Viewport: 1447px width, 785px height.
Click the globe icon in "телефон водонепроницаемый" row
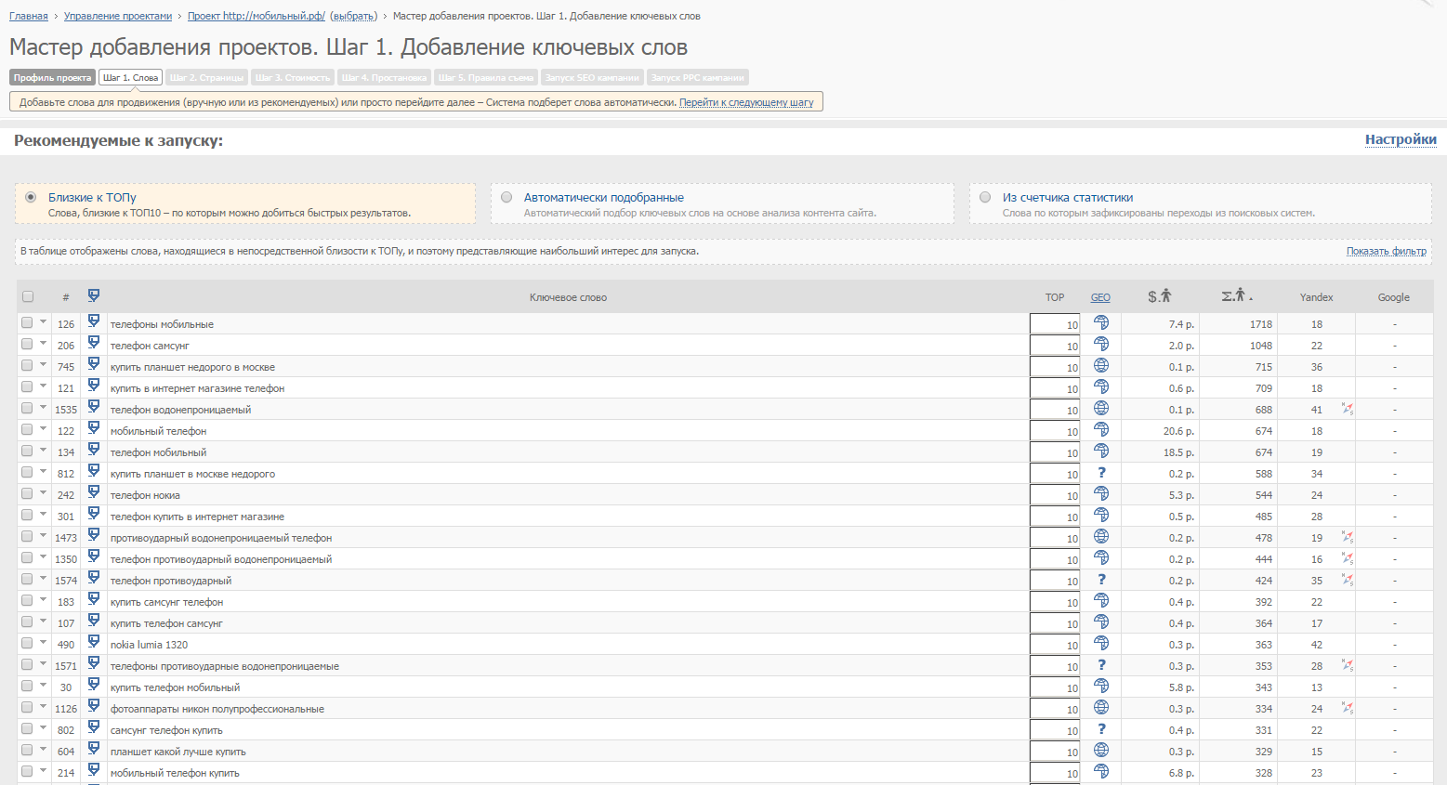point(1101,408)
